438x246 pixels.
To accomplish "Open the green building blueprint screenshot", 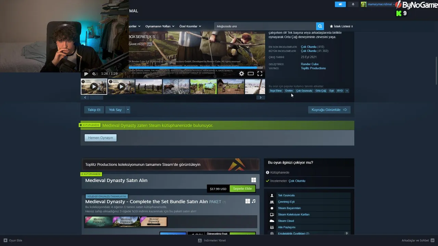I will (x=203, y=86).
